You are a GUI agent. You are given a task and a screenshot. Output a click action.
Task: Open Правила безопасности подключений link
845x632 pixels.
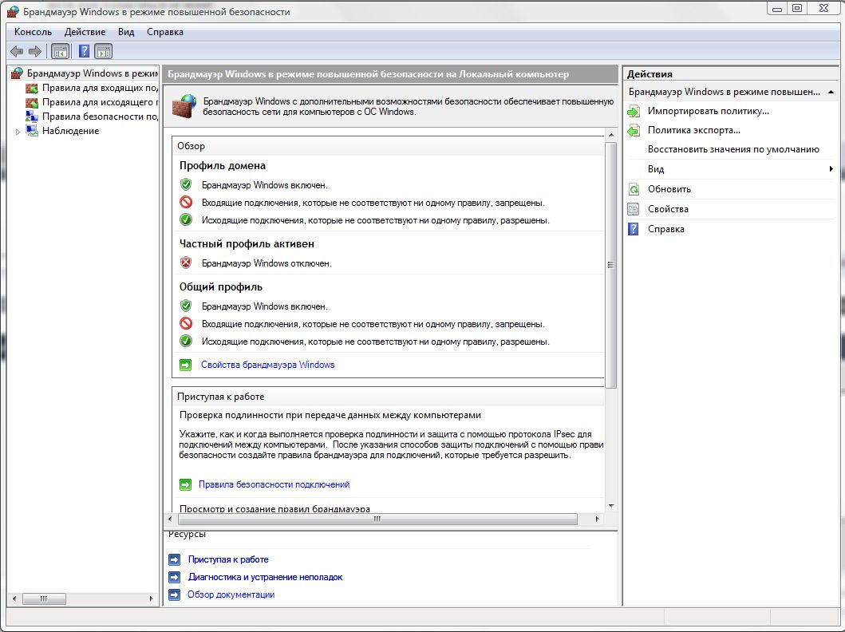[274, 484]
